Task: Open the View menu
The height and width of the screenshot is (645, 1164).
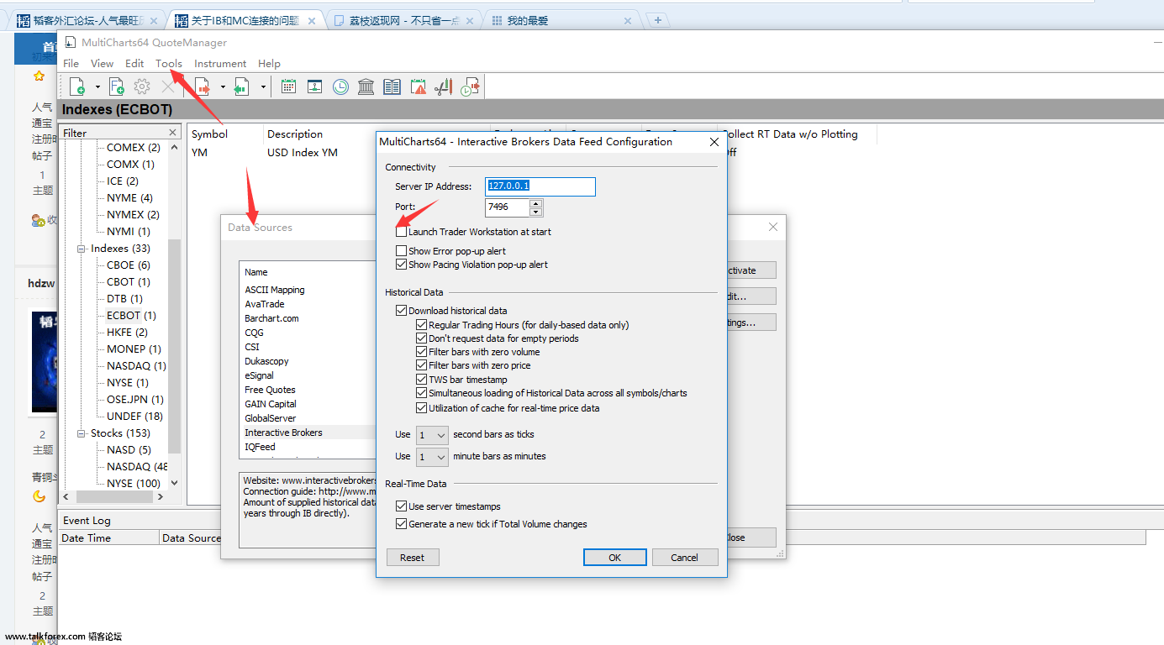Action: click(102, 64)
